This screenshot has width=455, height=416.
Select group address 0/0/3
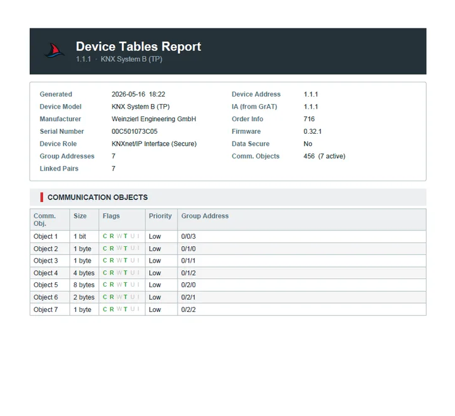[188, 237]
